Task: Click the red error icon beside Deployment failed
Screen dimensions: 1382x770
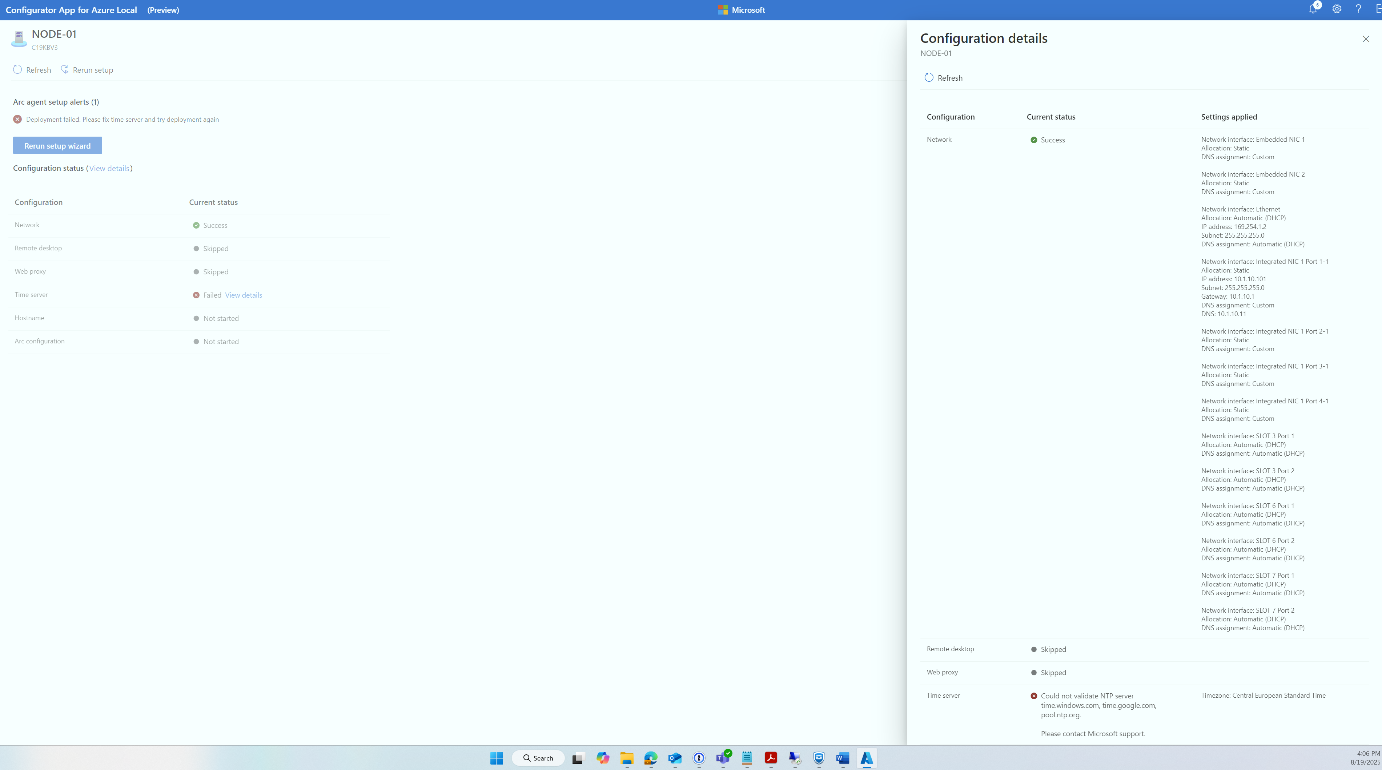Action: (x=18, y=119)
